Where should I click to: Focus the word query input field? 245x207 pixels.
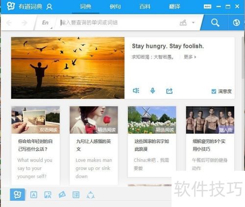point(118,23)
